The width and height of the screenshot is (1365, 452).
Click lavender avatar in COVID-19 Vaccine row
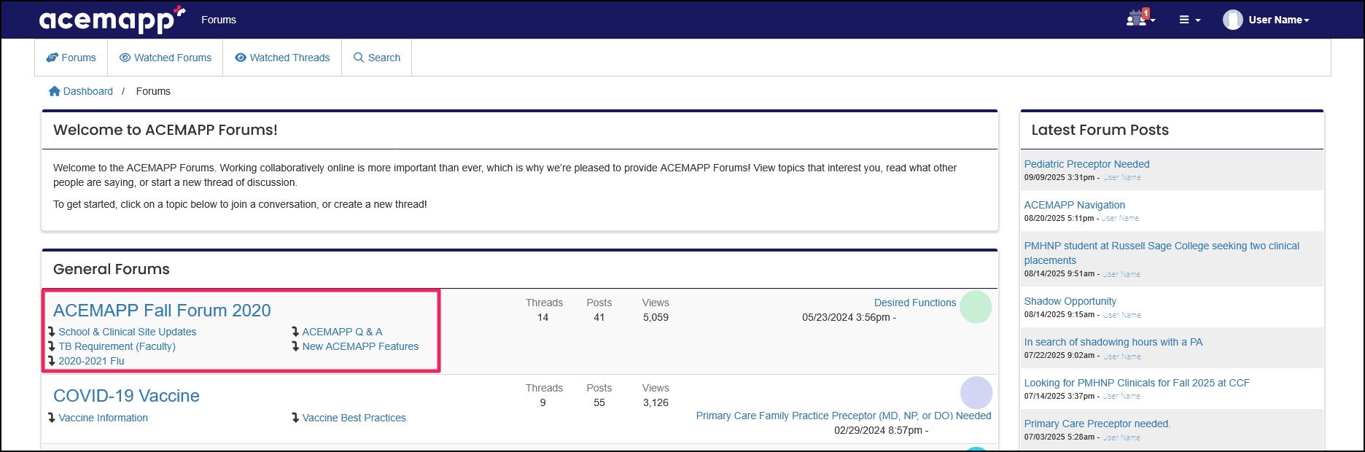point(976,393)
